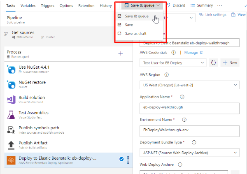Screen dimensions: 247x174
Task: Click the New credentials button
Action: 230,63
